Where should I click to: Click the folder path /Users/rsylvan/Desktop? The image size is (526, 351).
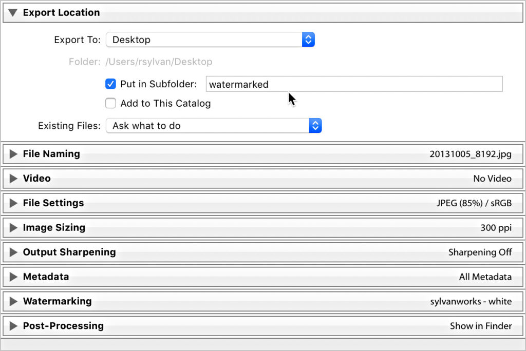coord(159,62)
